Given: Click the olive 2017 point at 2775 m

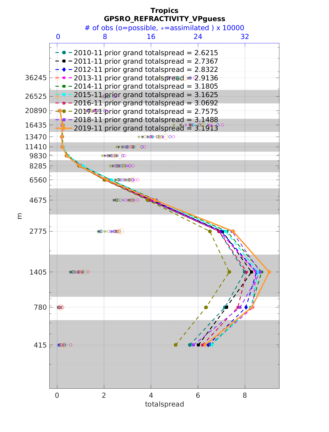Looking at the screenshot, I should coord(210,231).
